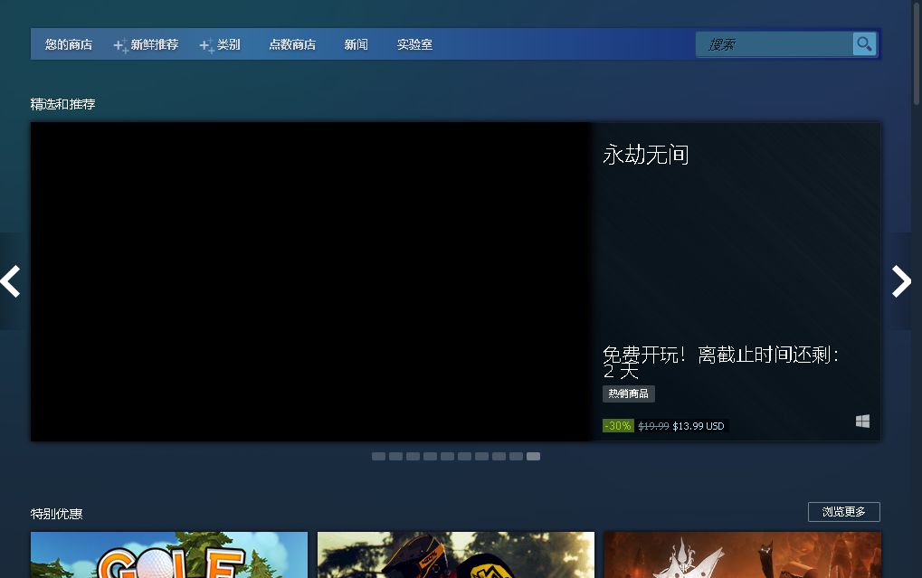Image resolution: width=922 pixels, height=578 pixels.
Task: Click the search magnifier icon
Action: tap(864, 44)
